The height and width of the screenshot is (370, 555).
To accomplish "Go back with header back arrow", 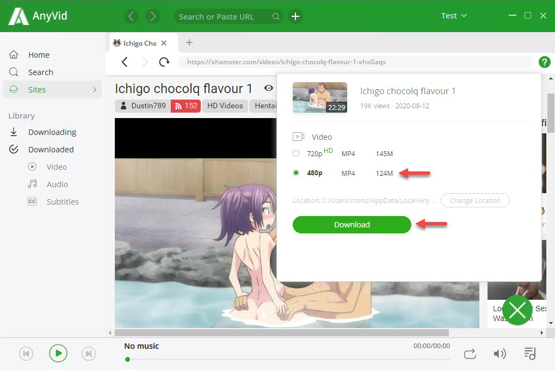I will coord(131,16).
